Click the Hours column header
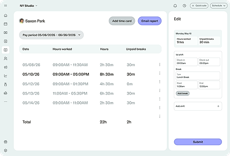This screenshot has width=230, height=156. click(x=104, y=49)
